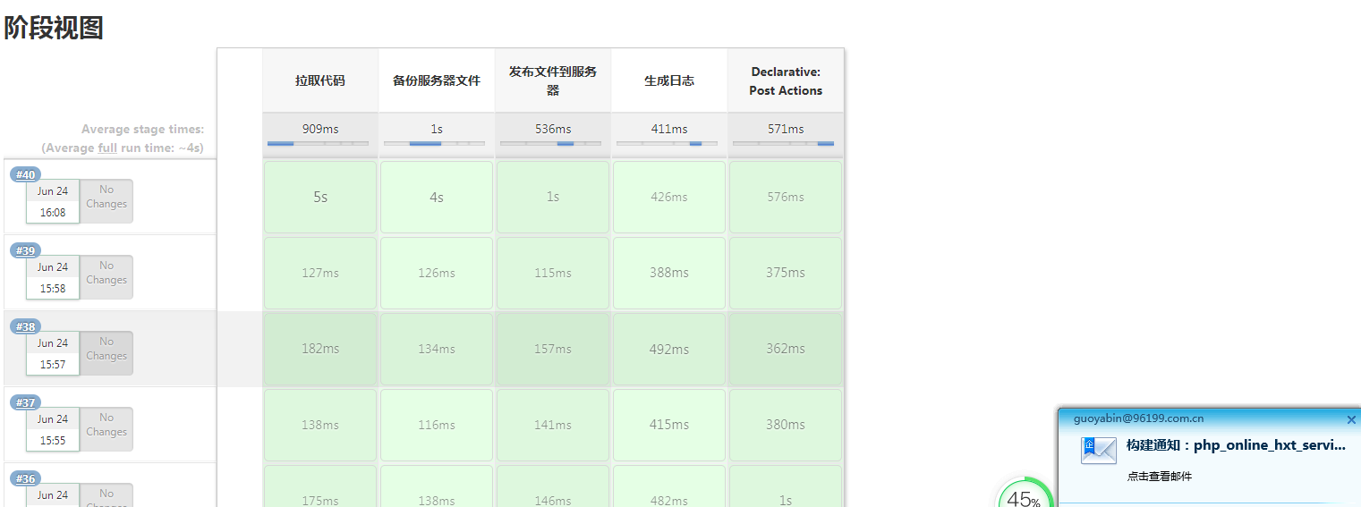Open build #36 badge

(x=25, y=478)
